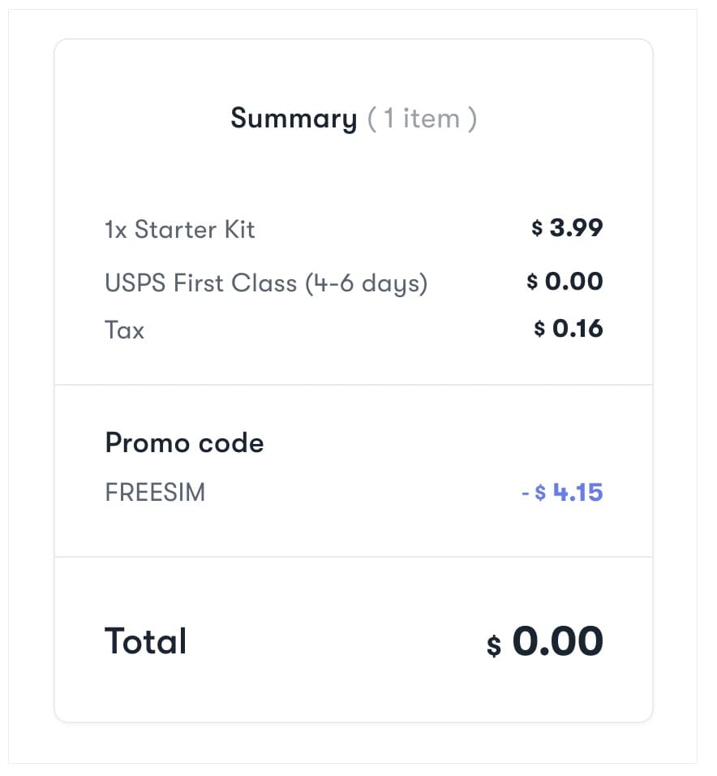Click the dollar sign beside 3.99
This screenshot has height=776, width=717.
(537, 229)
